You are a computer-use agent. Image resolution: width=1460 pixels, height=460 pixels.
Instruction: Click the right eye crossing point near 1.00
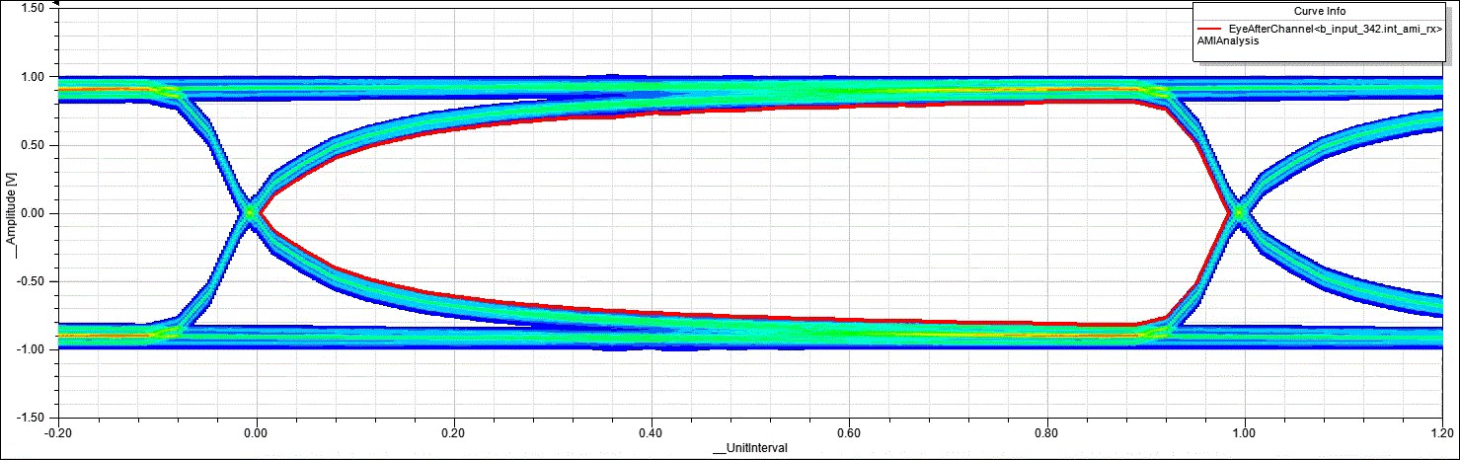point(1240,212)
